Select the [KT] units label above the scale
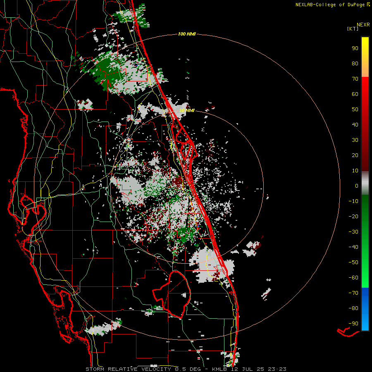Screen dimensions: 372x372 click(353, 29)
